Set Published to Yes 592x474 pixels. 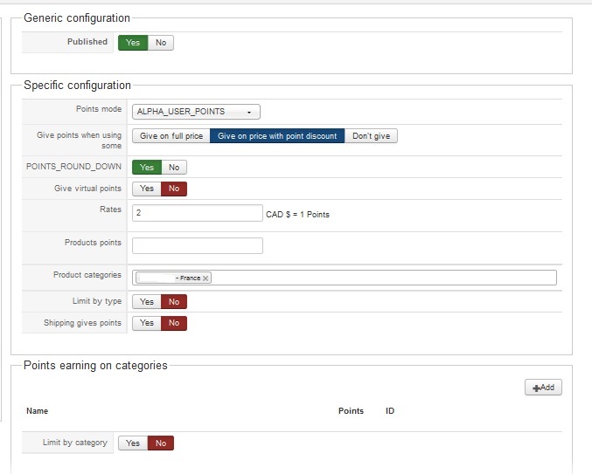(133, 43)
